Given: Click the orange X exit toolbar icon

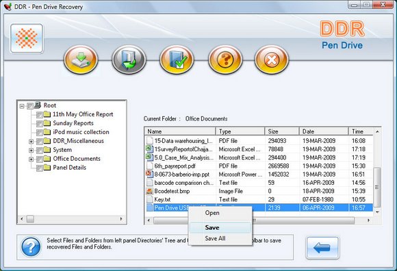Looking at the screenshot, I should tap(272, 60).
